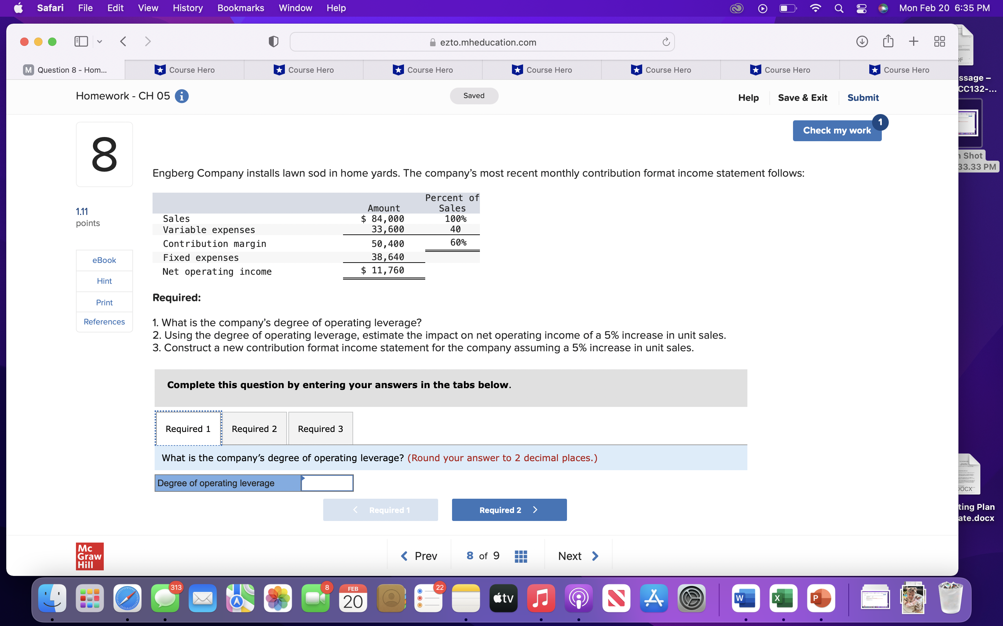Open the question map grid icon
Screen dimensions: 1003x626
[x=521, y=556]
